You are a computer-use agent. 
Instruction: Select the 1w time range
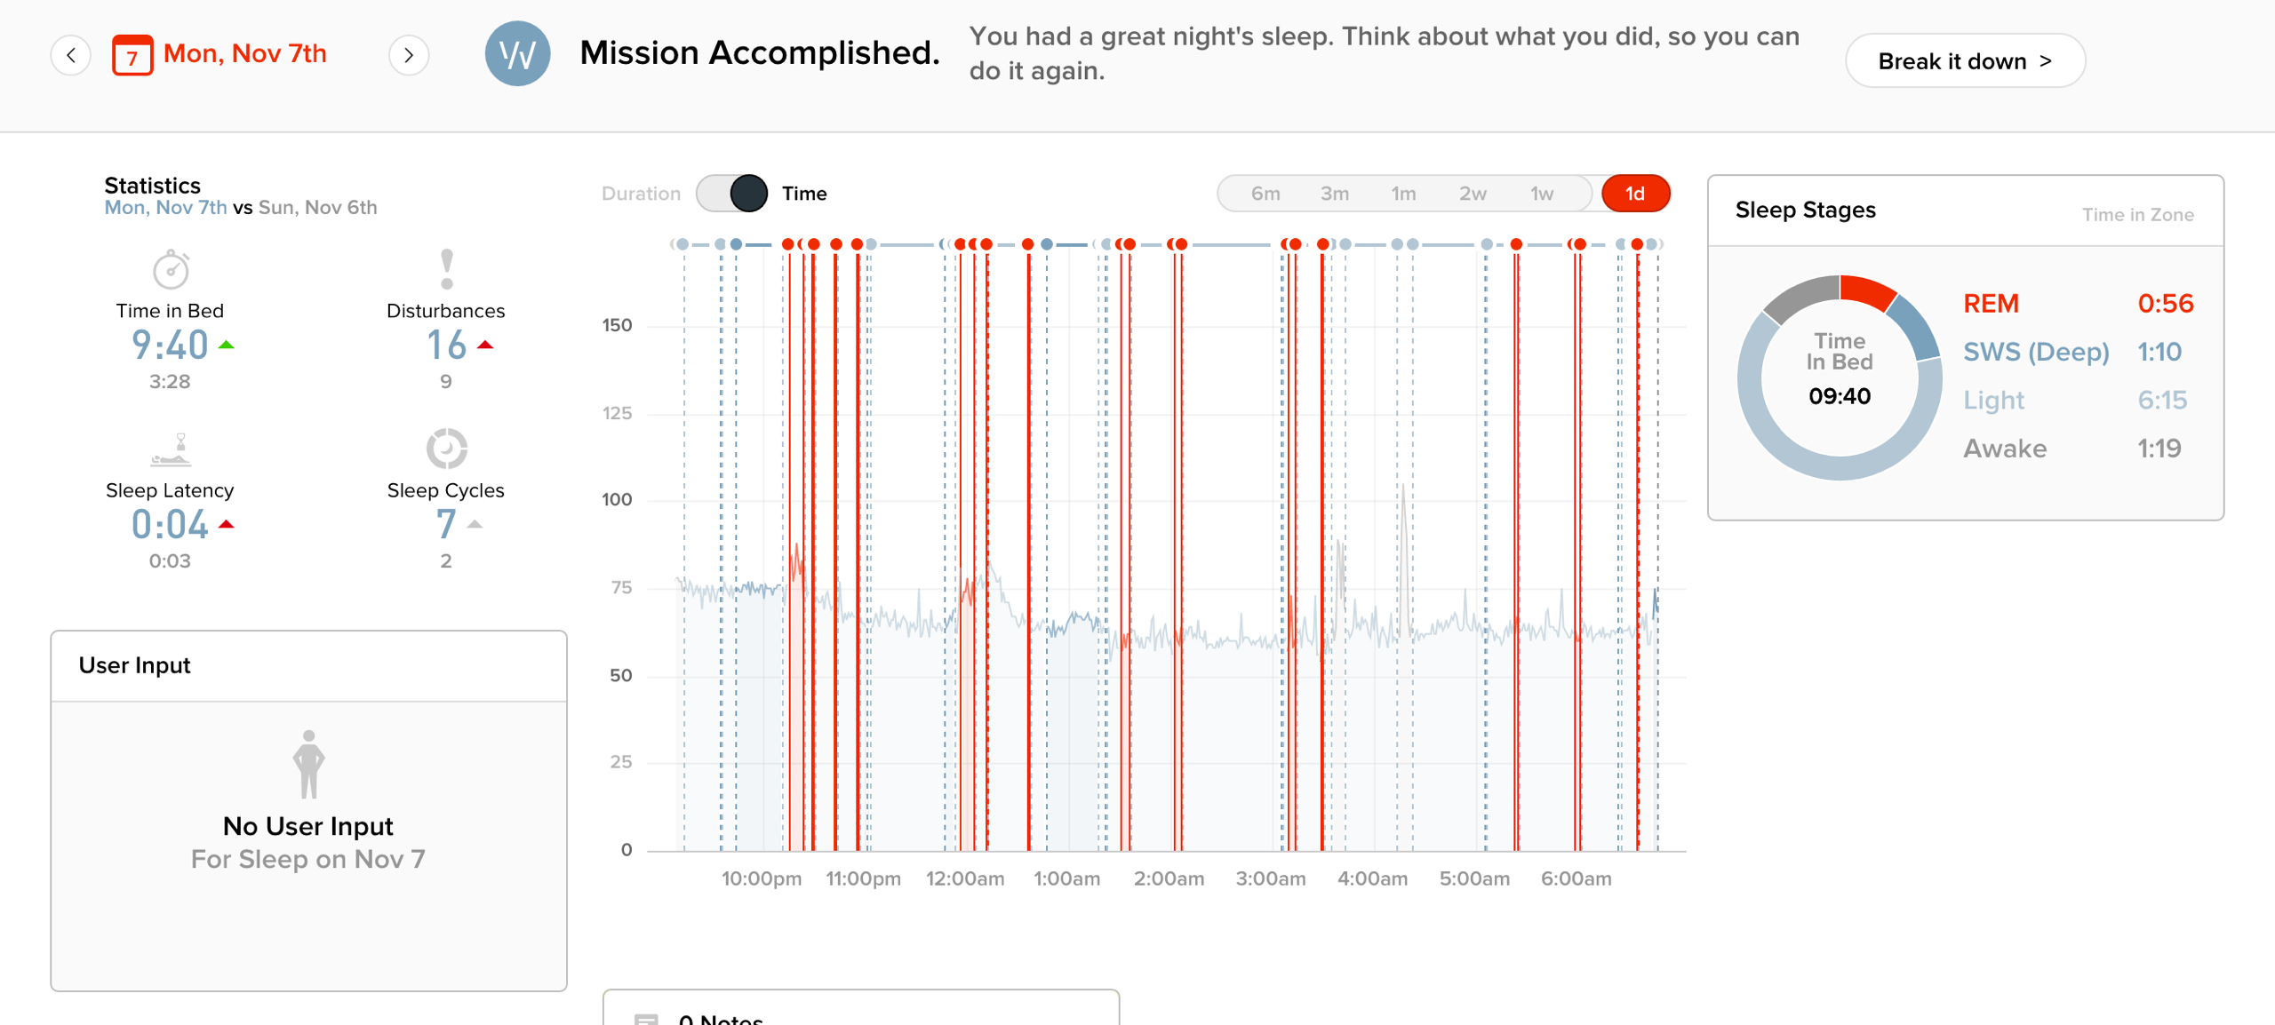1542,194
